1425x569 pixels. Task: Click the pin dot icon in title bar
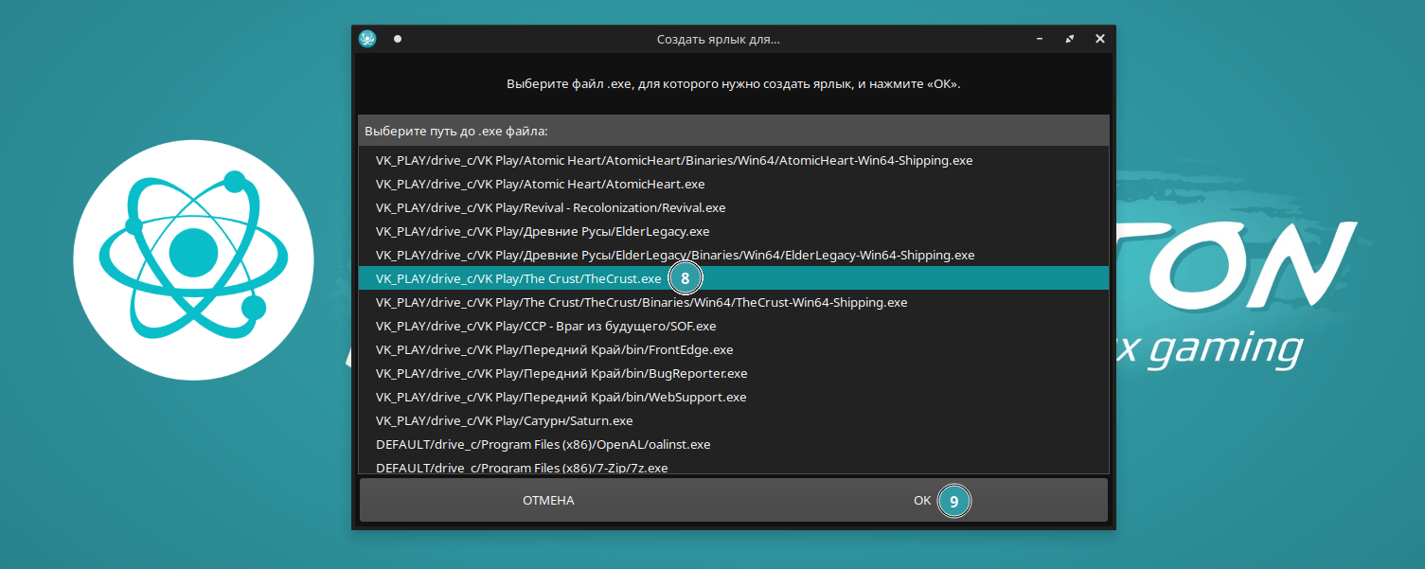pos(398,39)
